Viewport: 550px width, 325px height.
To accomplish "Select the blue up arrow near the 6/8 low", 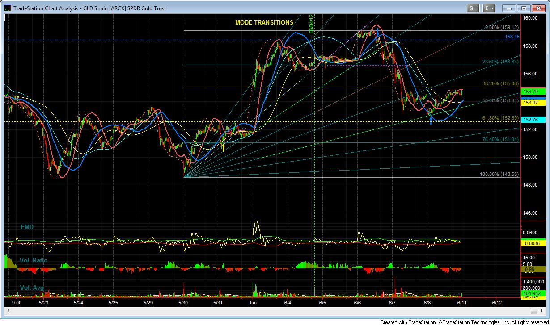I will (x=431, y=120).
